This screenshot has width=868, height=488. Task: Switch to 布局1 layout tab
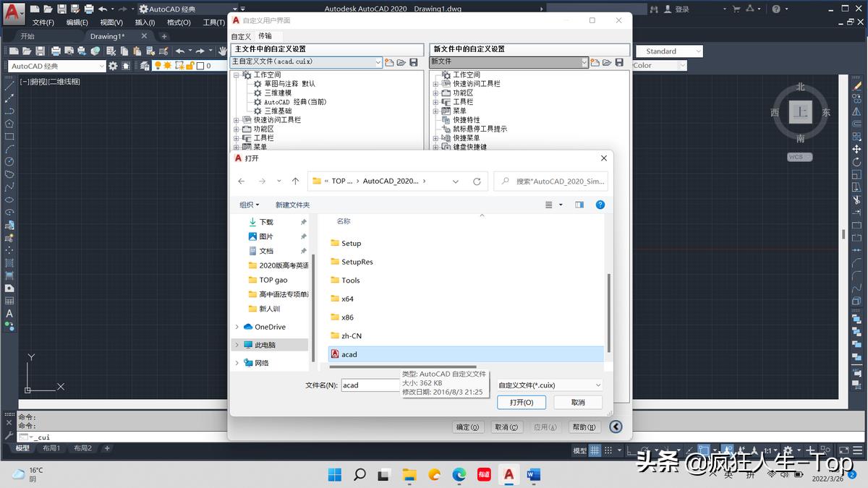[51, 448]
